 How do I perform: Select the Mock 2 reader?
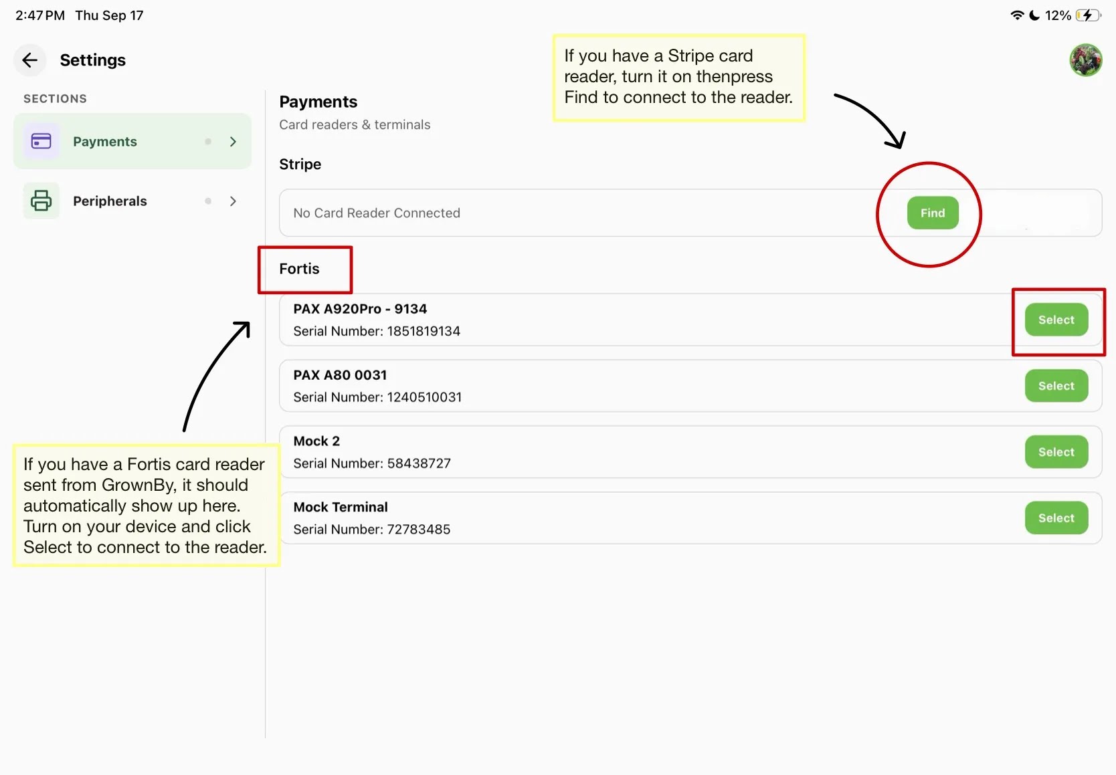click(1056, 452)
